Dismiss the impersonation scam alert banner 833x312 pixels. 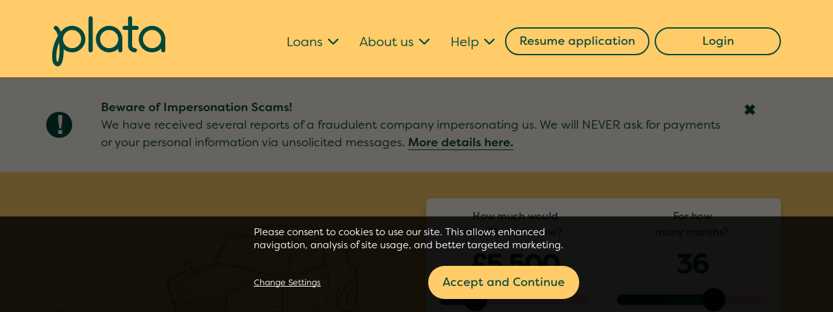pos(750,110)
